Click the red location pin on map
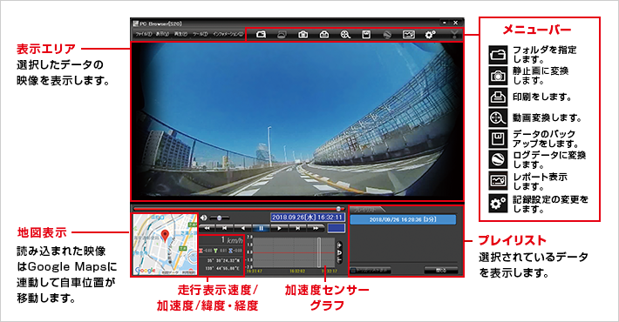 (166, 235)
